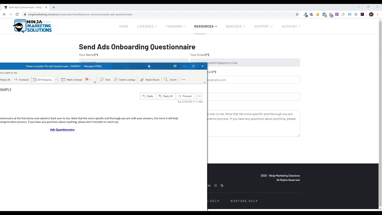Image resolution: width=382 pixels, height=215 pixels.
Task: Expand the TRAINING menu
Action: [x=175, y=26]
